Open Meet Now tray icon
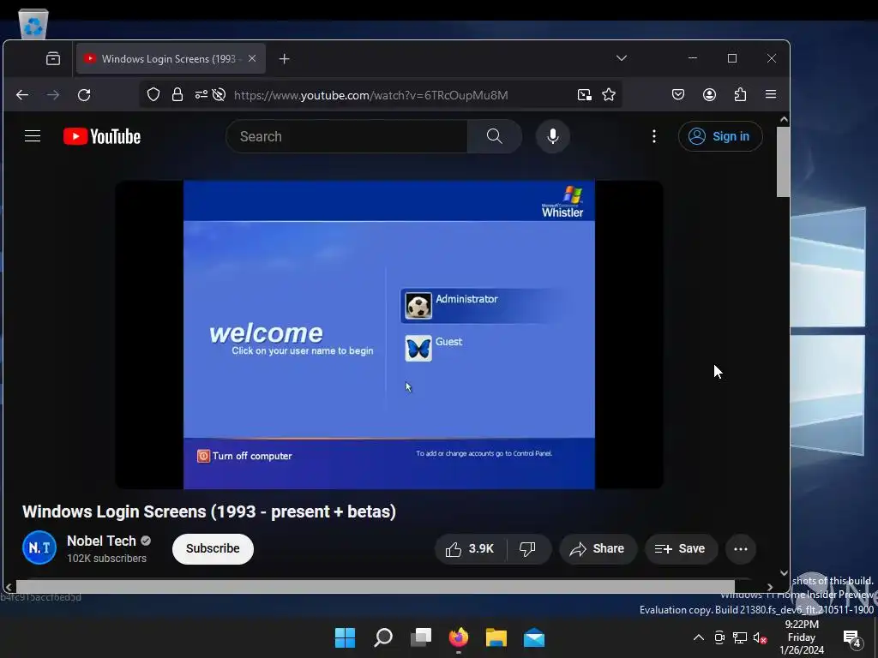Viewport: 878px width, 658px height. [x=719, y=637]
